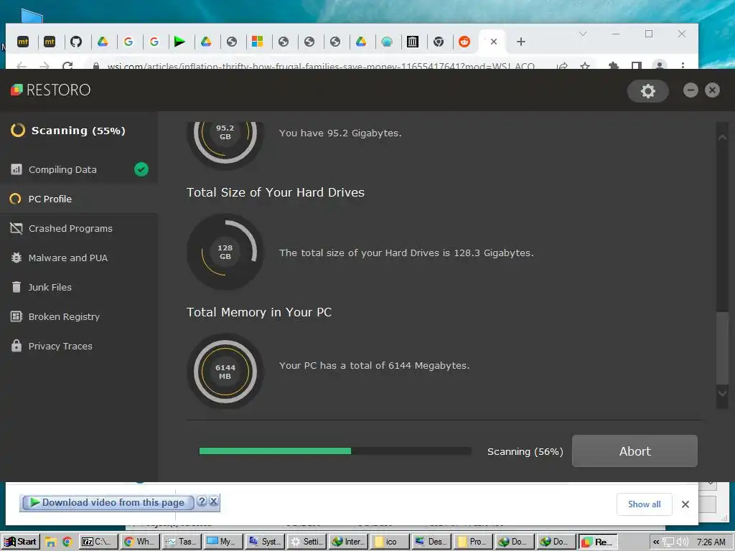Click the Chrome reload button
The image size is (735, 551).
[67, 66]
